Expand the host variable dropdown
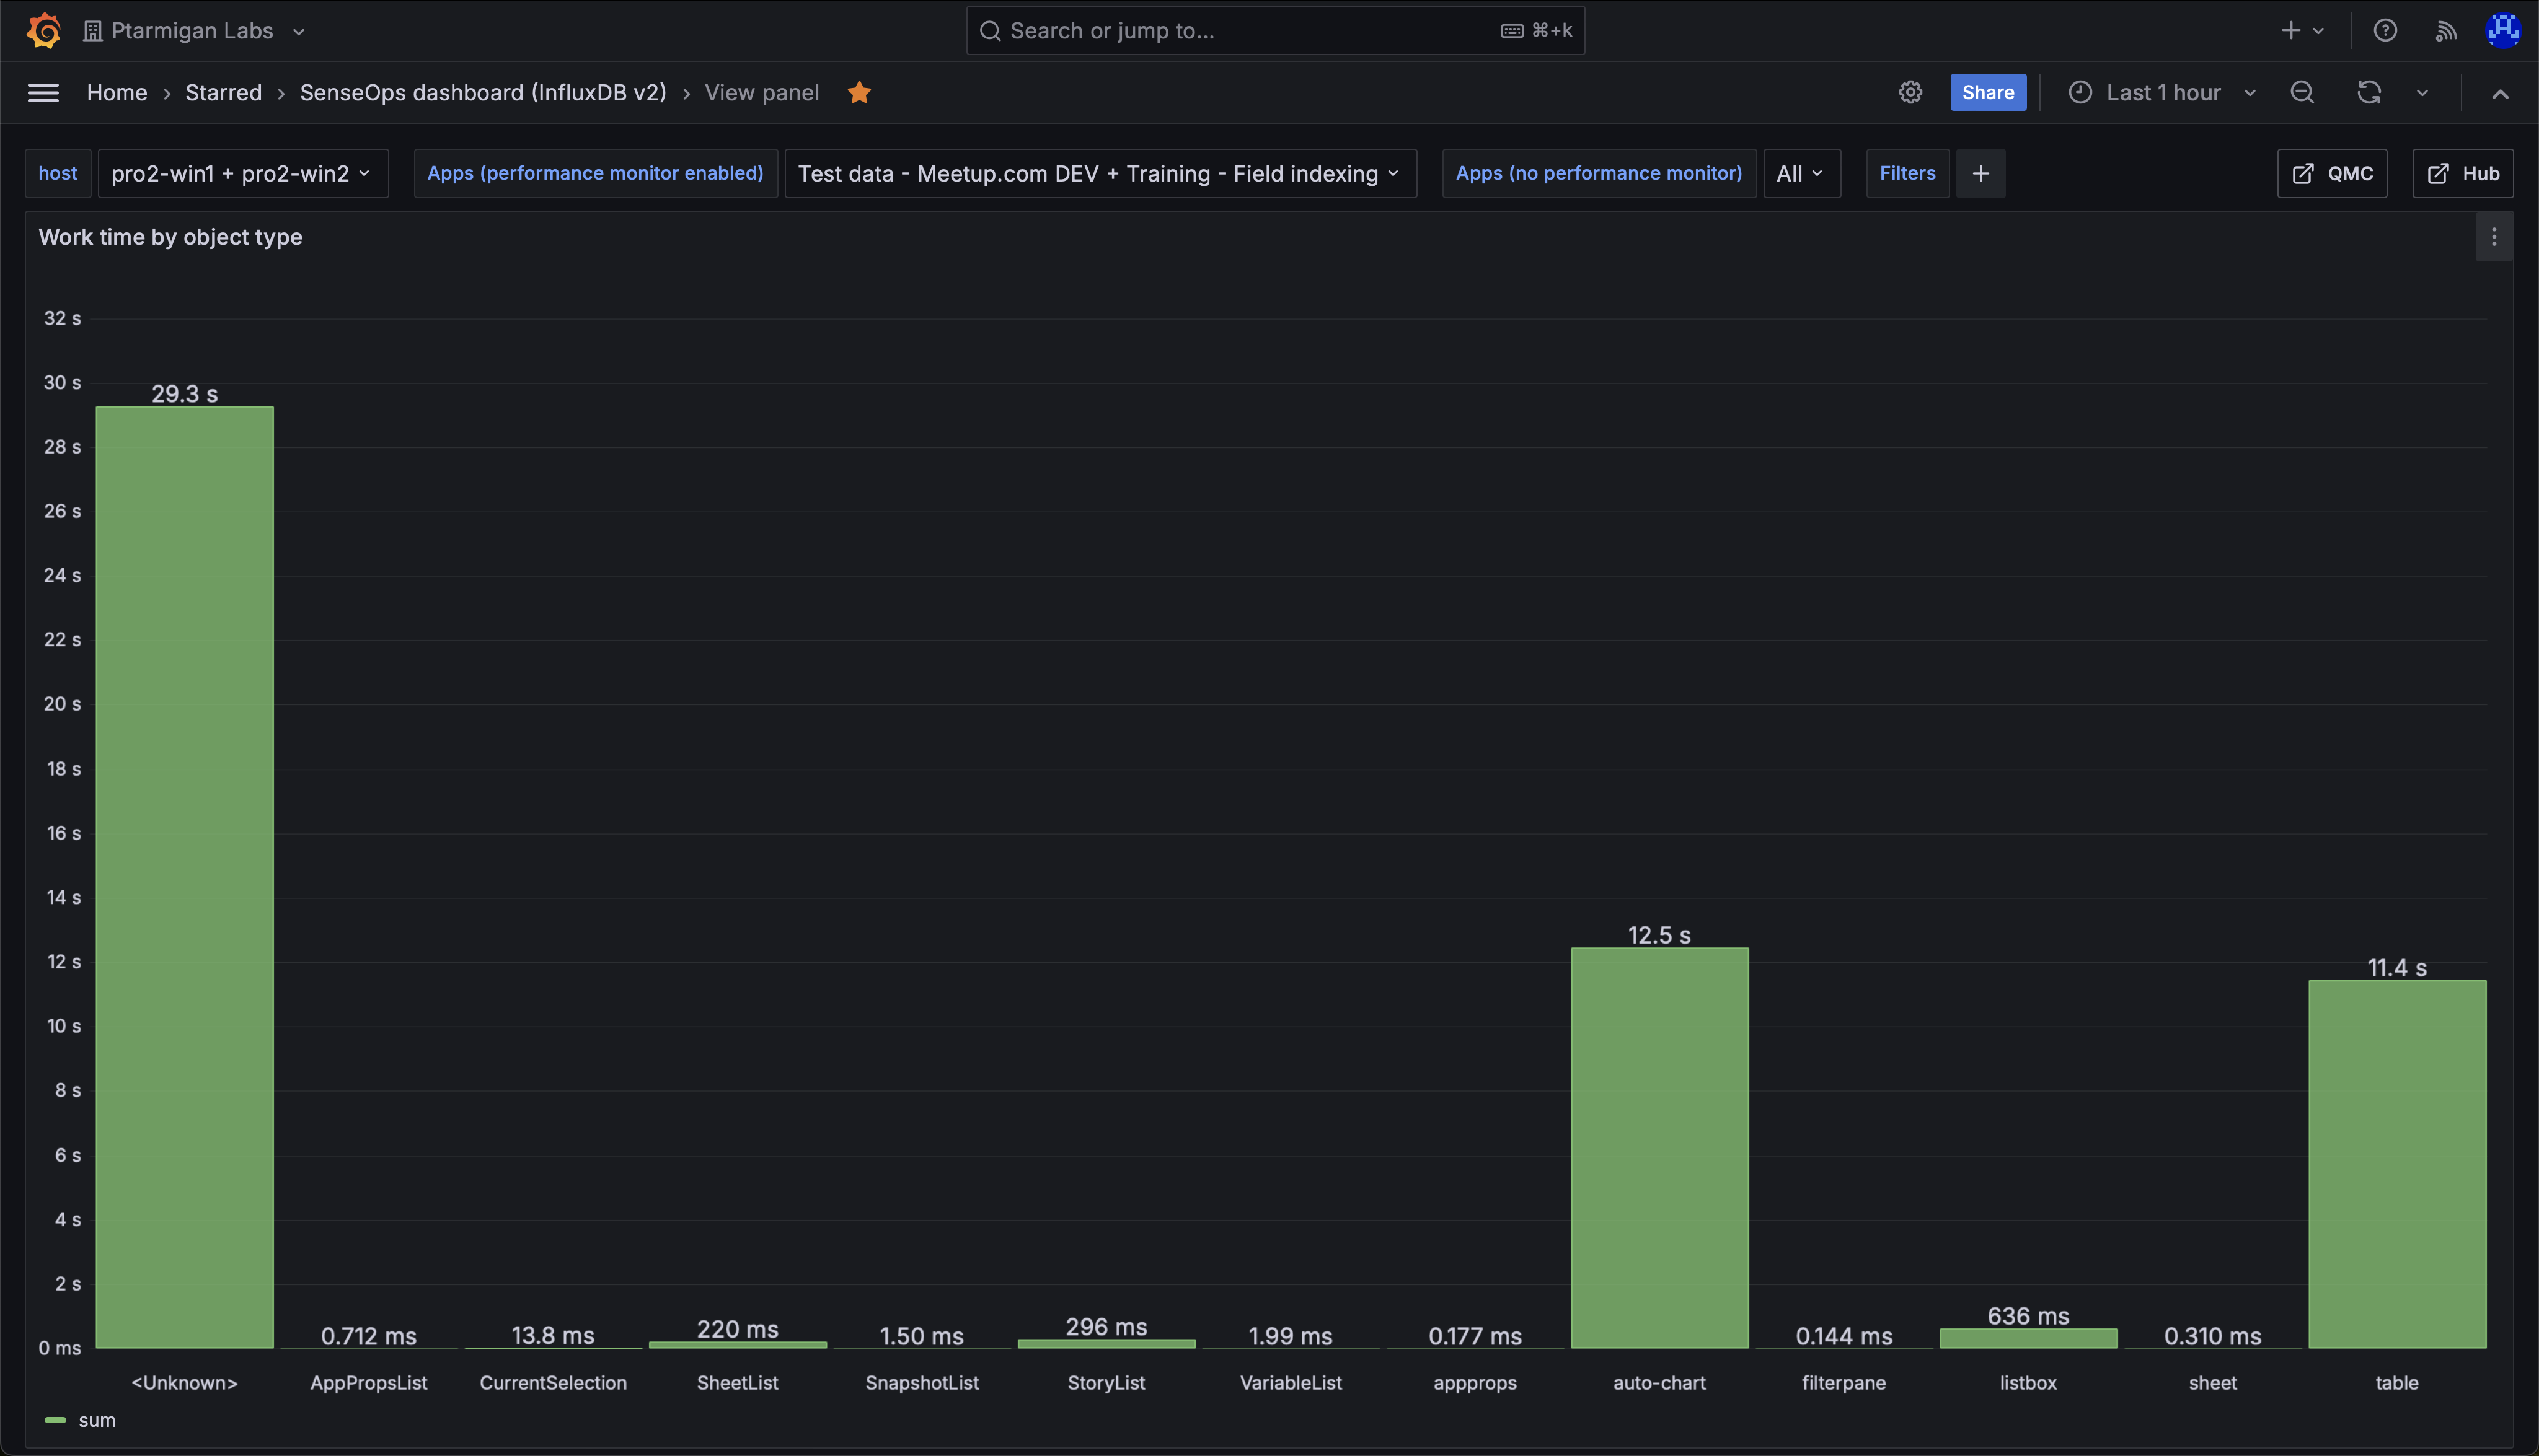Image resolution: width=2539 pixels, height=1456 pixels. [x=242, y=174]
